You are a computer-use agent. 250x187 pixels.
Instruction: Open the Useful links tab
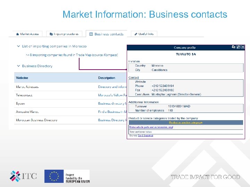click(x=144, y=34)
